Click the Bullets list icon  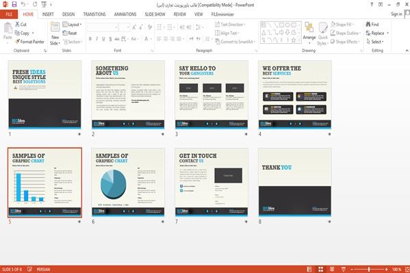coord(159,27)
